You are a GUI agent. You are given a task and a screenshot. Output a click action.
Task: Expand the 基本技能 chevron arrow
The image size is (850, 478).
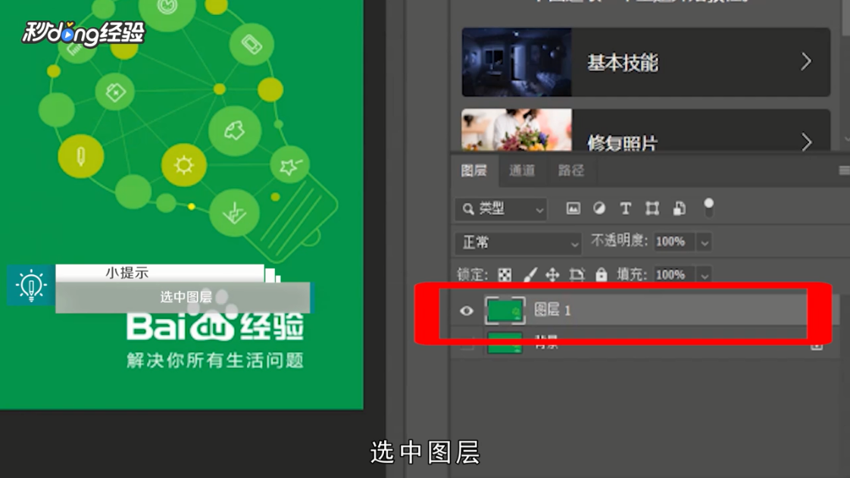click(x=806, y=62)
